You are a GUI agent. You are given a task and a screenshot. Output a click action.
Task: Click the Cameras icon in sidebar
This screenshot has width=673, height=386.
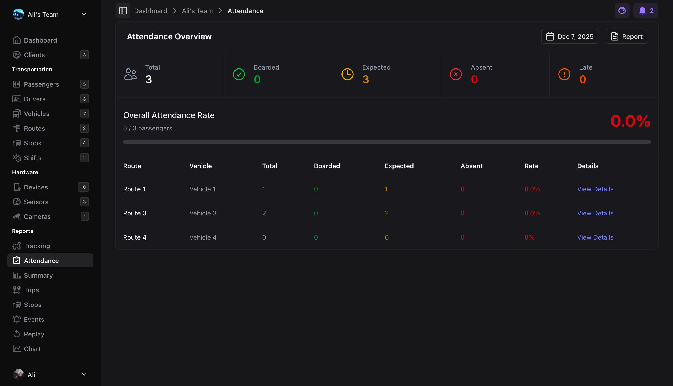[x=17, y=216]
